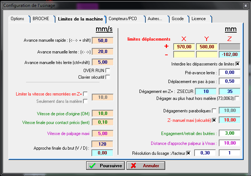Check Limiter la vitesse des remontées en Z+
The width and height of the screenshot is (251, 176).
coord(85,94)
